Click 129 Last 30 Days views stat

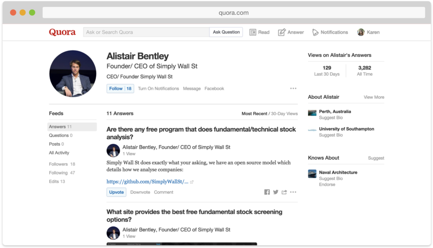[327, 70]
